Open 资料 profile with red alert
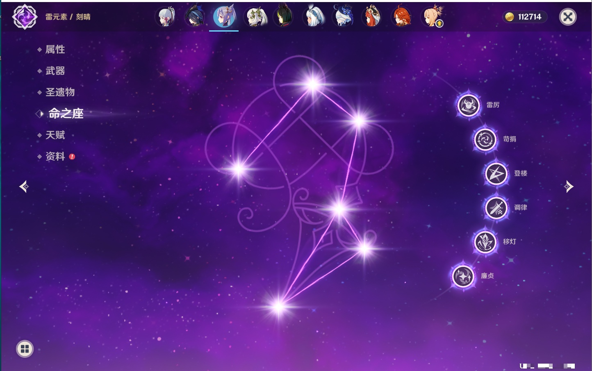The height and width of the screenshot is (371, 592). click(x=55, y=157)
